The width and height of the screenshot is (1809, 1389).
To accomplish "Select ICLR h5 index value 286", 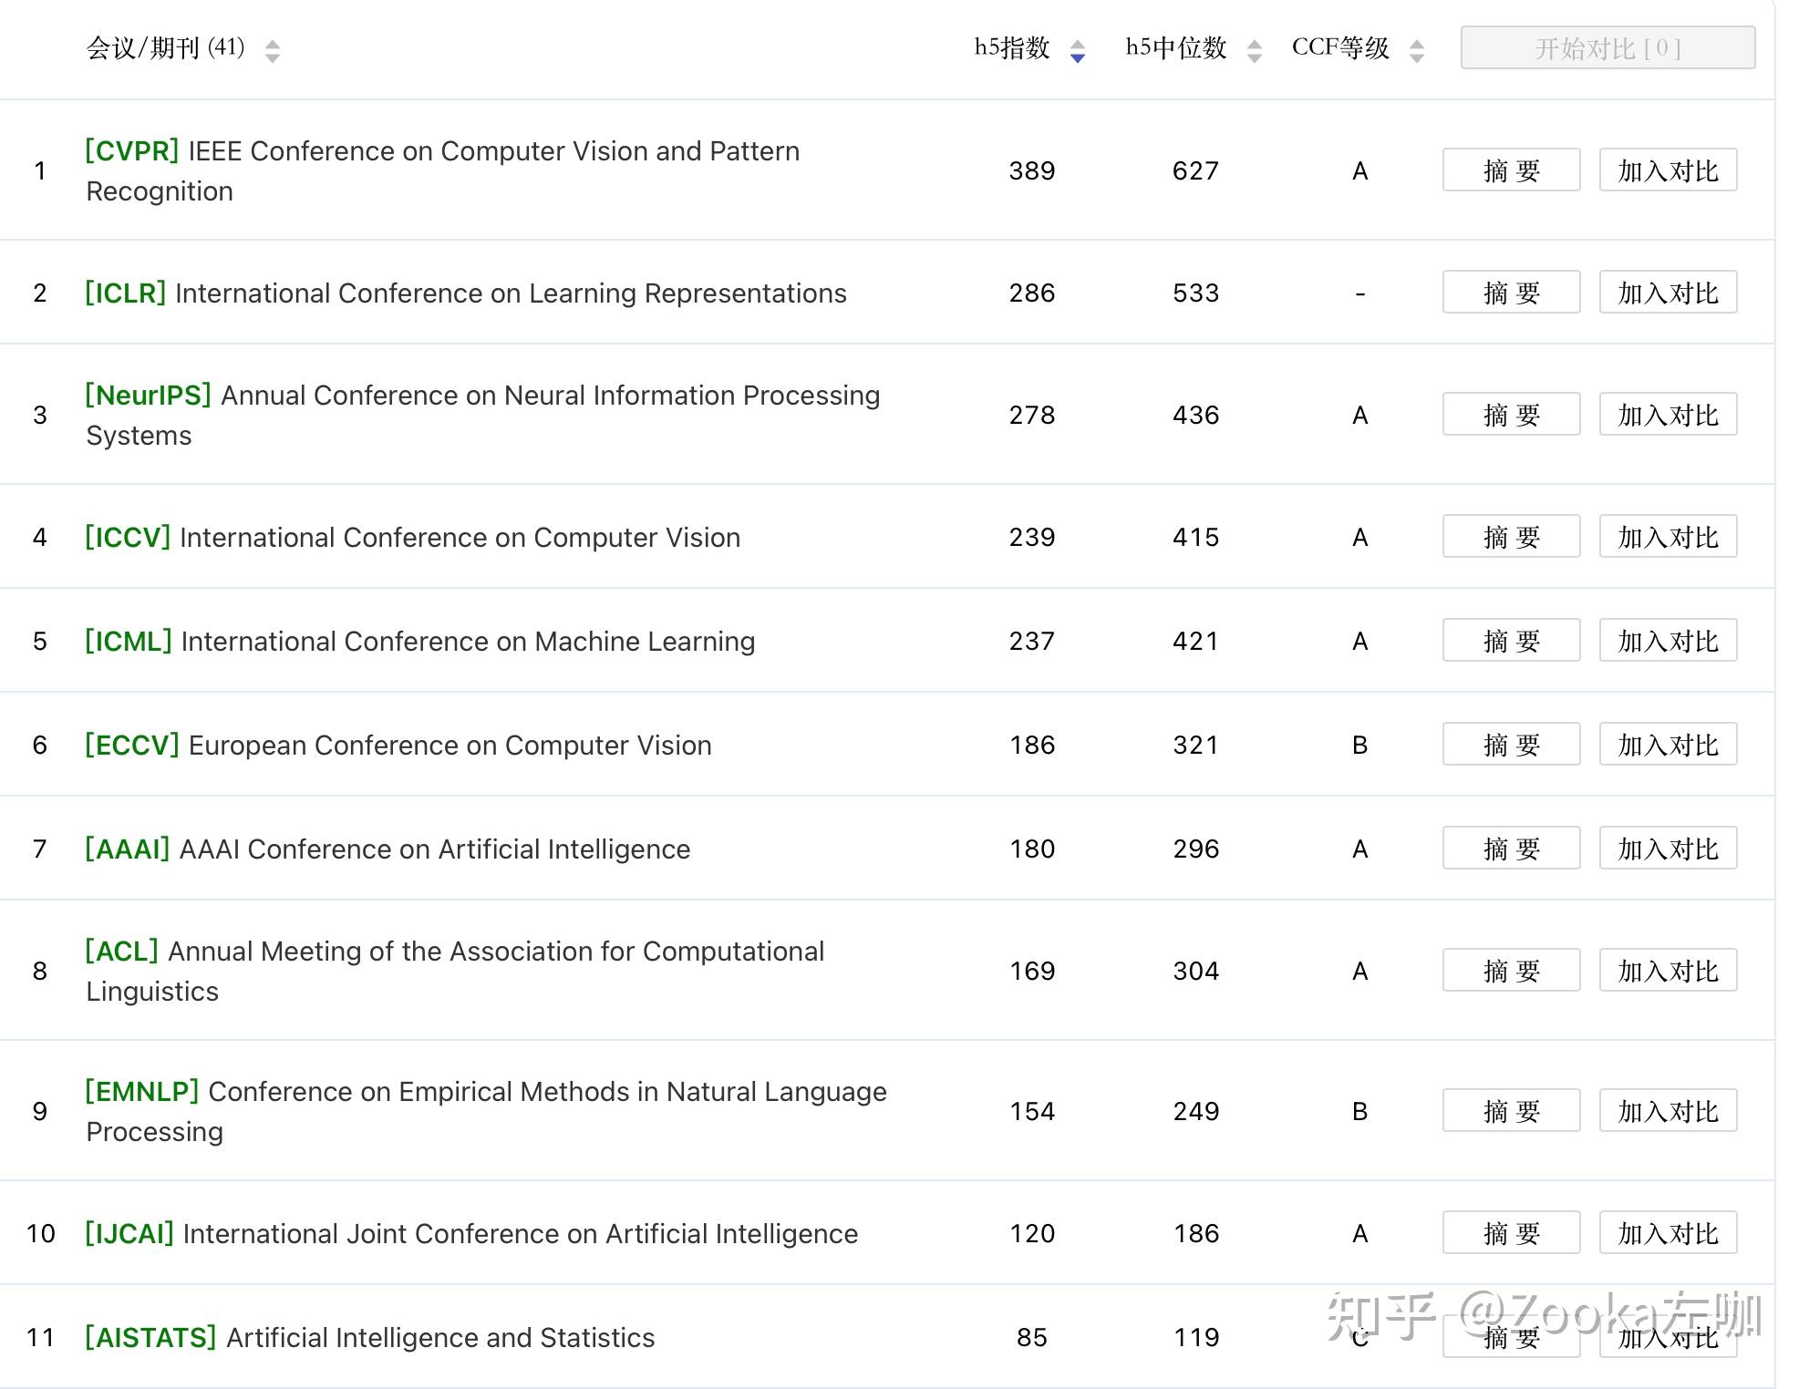I will [1032, 293].
